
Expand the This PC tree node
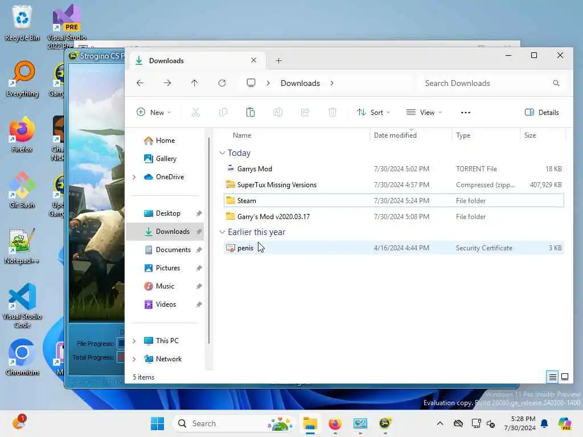[x=134, y=341]
